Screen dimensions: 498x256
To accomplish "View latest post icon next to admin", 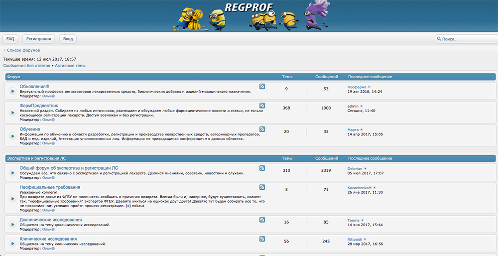I will (362, 106).
